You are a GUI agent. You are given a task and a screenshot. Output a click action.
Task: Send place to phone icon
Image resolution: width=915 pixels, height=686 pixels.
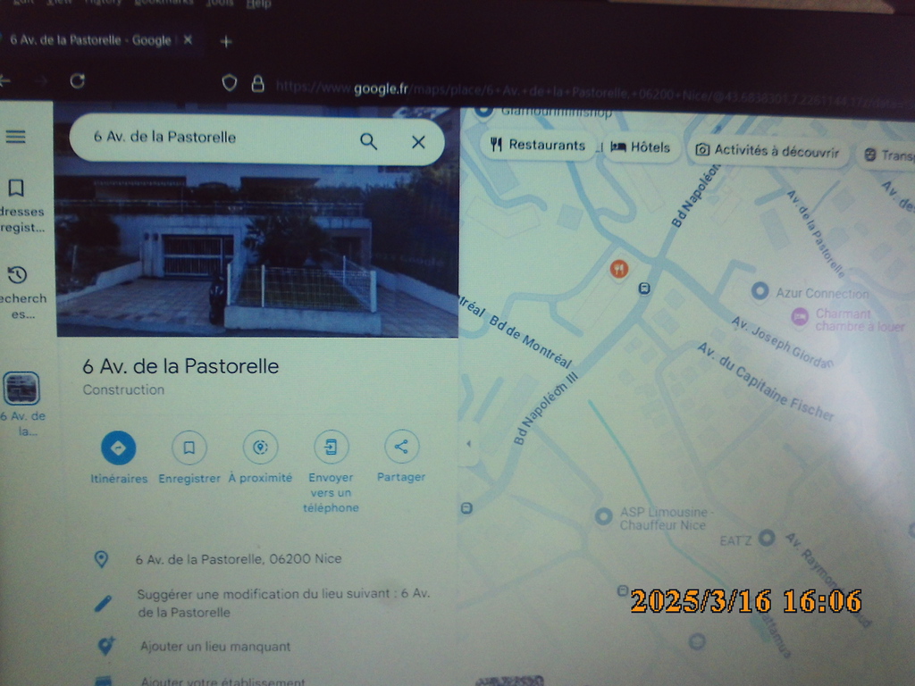click(331, 448)
